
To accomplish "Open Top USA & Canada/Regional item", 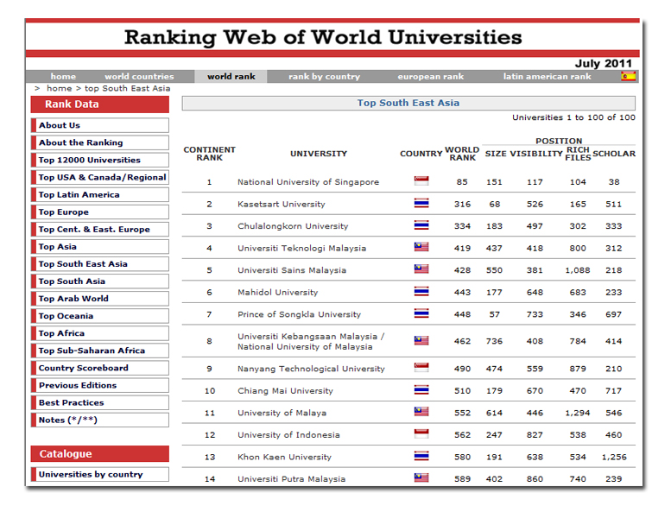I will tap(100, 177).
